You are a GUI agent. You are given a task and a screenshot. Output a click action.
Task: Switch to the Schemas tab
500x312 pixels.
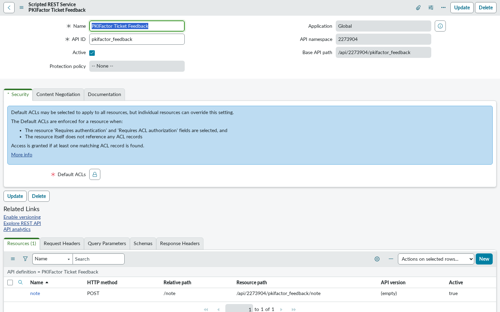coord(143,244)
